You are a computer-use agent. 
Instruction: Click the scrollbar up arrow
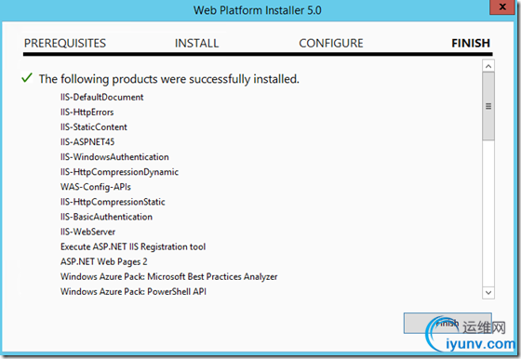pos(488,66)
